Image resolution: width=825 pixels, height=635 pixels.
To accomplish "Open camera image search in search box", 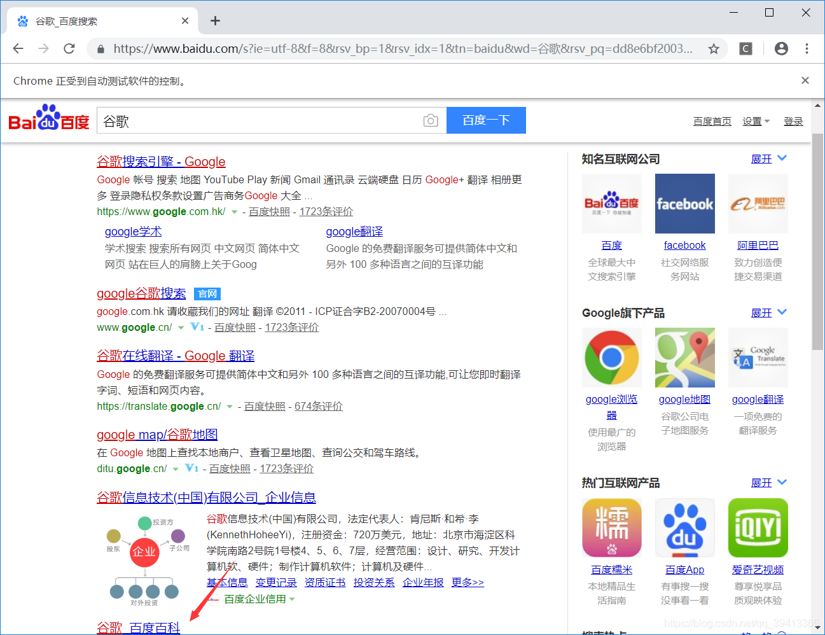I will (431, 121).
